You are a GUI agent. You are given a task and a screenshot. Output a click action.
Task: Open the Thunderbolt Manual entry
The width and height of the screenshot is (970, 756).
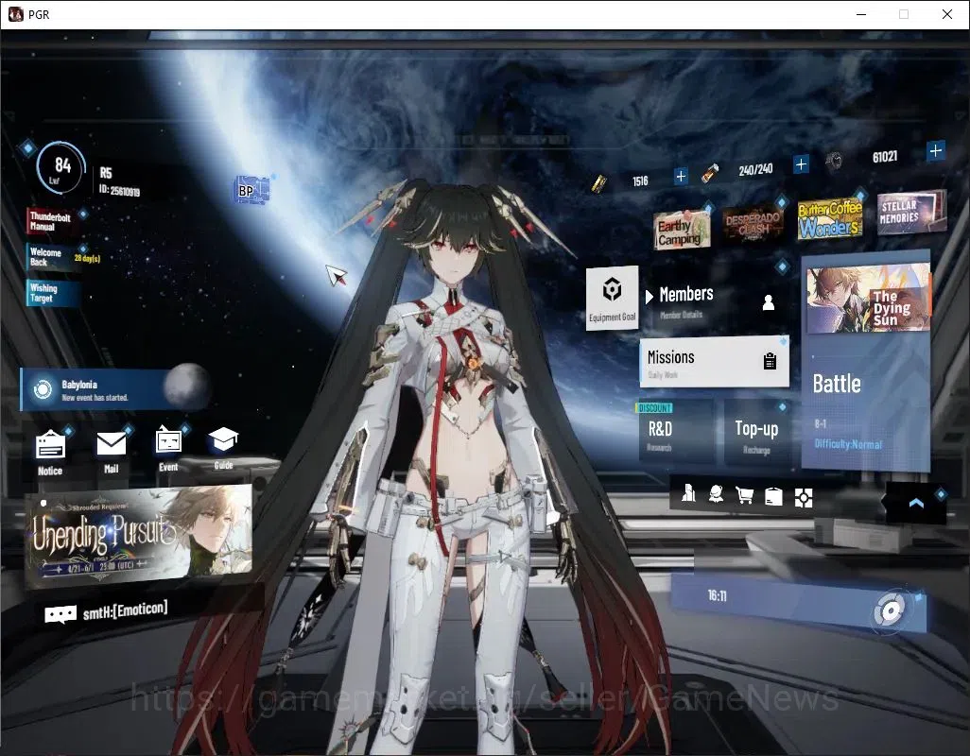tap(53, 221)
